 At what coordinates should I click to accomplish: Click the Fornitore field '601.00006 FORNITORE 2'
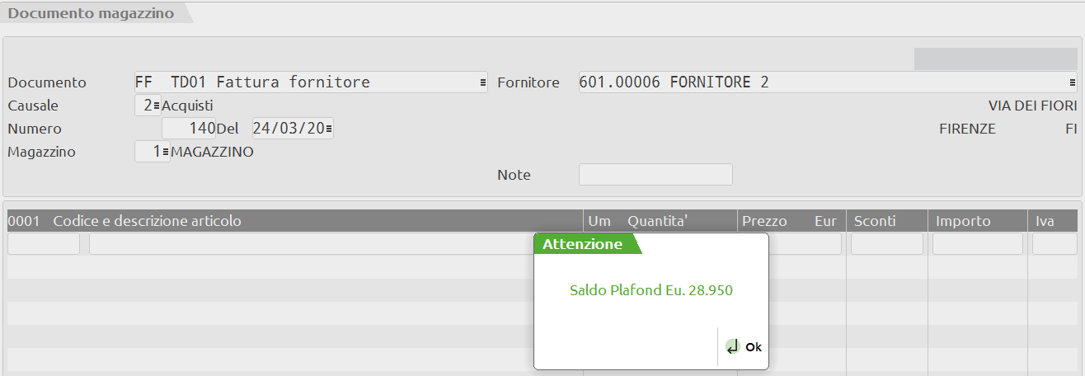pyautogui.click(x=674, y=82)
